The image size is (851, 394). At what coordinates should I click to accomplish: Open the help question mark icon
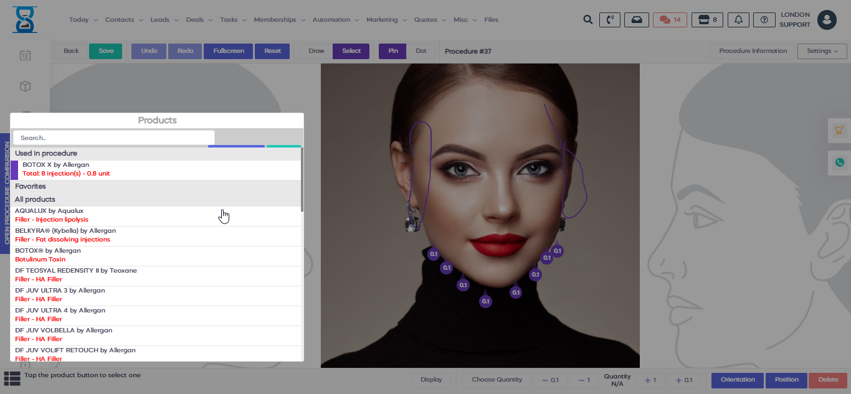[x=764, y=20]
